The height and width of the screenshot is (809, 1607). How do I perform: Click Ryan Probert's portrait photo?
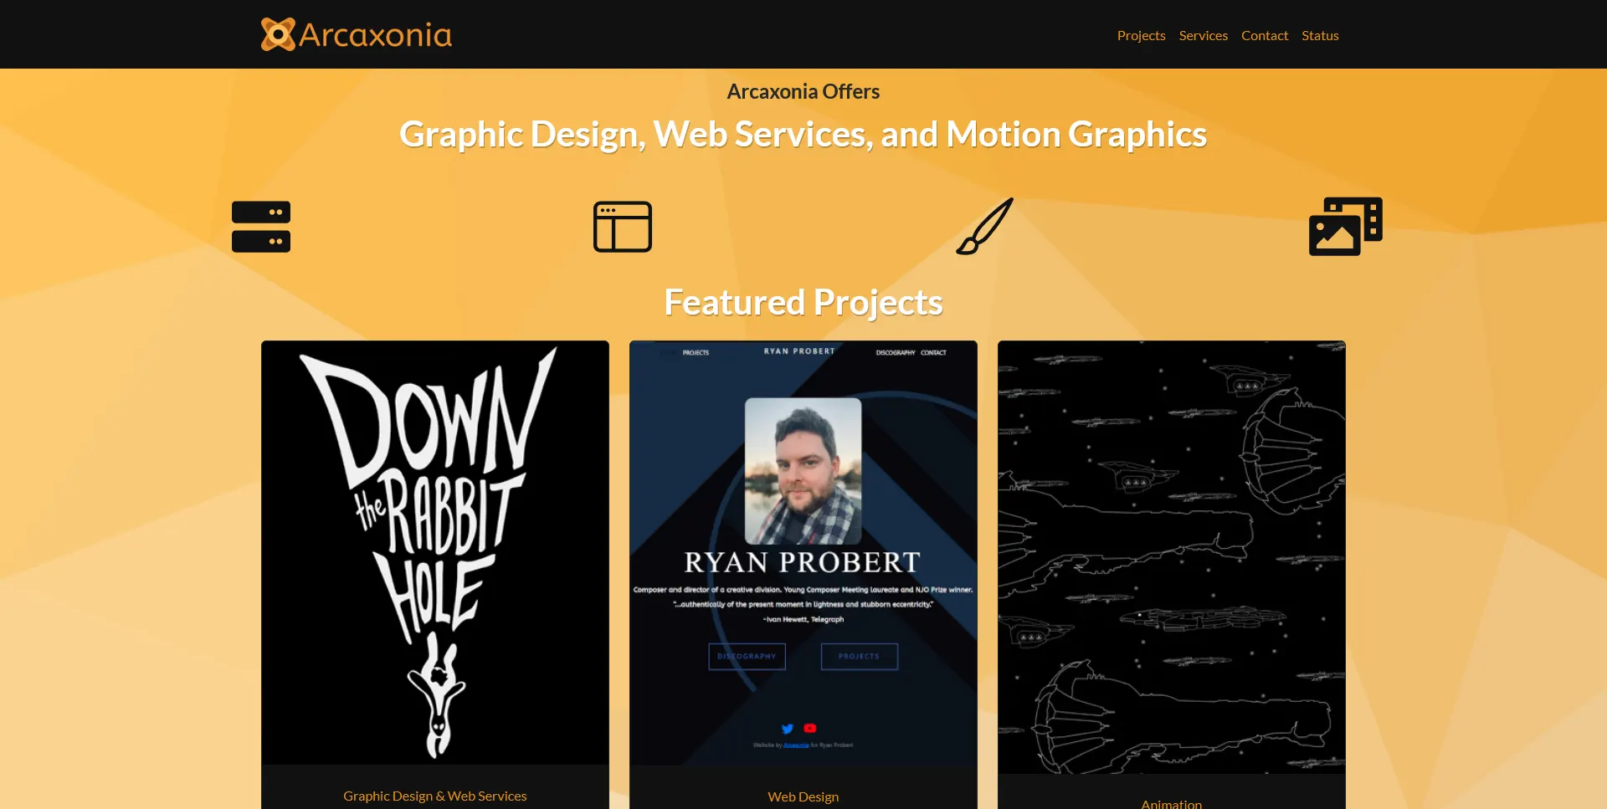click(803, 471)
